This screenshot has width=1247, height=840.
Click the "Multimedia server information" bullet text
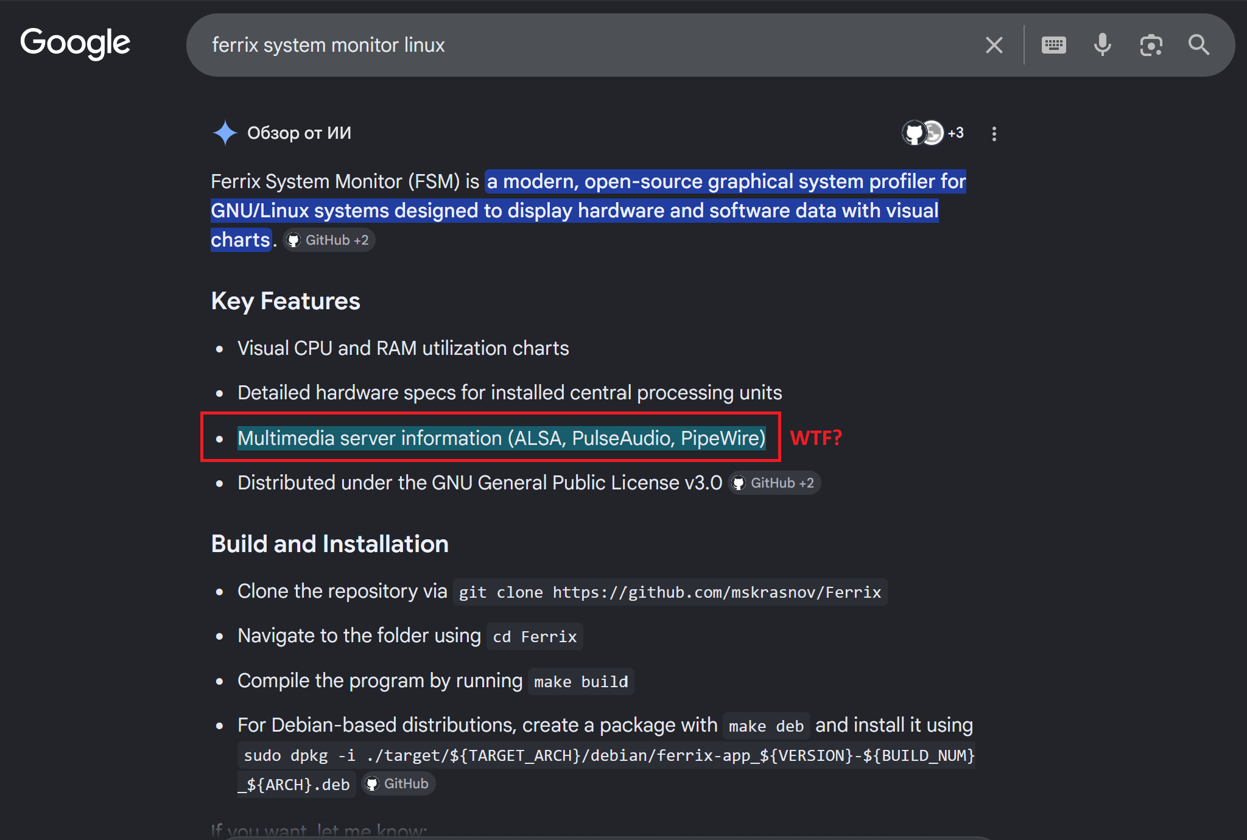click(x=502, y=438)
